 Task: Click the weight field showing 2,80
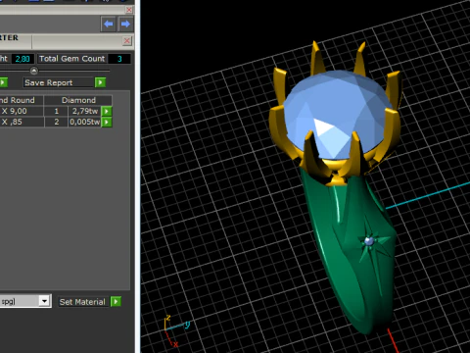(23, 59)
